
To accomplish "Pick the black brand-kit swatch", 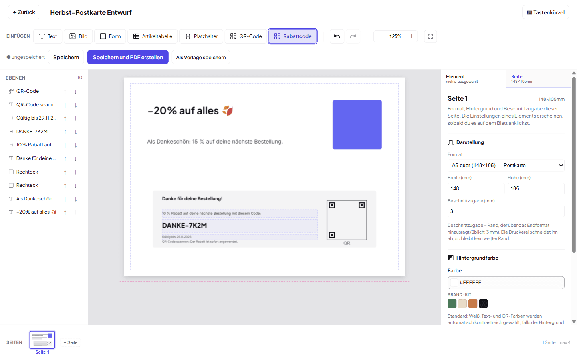I will click(483, 304).
